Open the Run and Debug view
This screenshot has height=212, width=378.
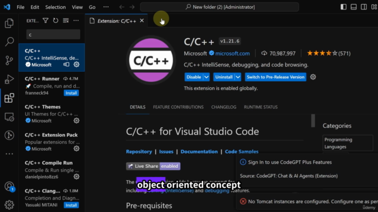click(x=9, y=79)
